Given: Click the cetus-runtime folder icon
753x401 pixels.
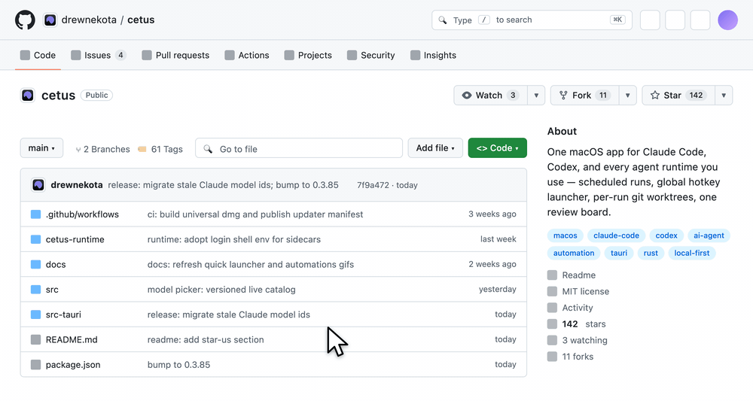Looking at the screenshot, I should (x=35, y=239).
